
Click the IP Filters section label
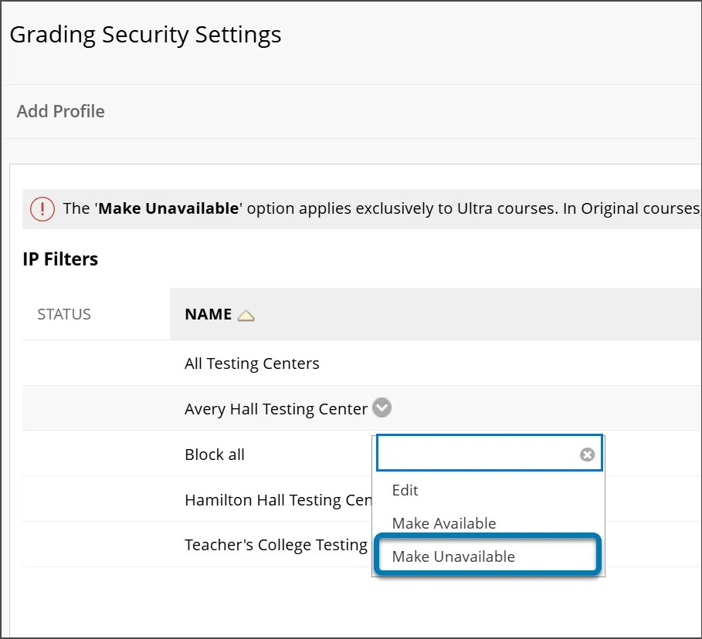[x=60, y=259]
